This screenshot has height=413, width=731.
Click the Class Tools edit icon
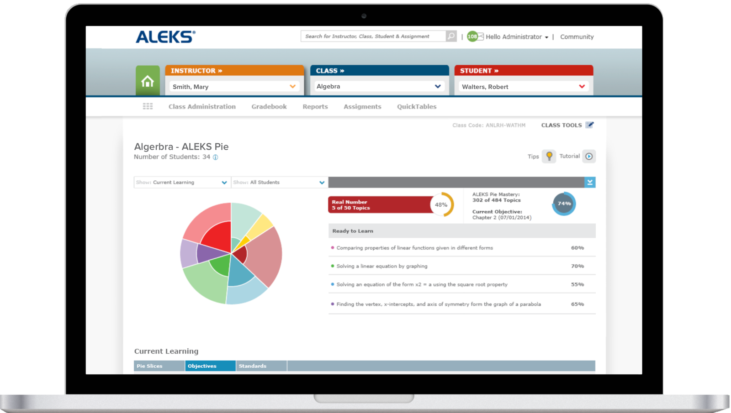coord(590,125)
